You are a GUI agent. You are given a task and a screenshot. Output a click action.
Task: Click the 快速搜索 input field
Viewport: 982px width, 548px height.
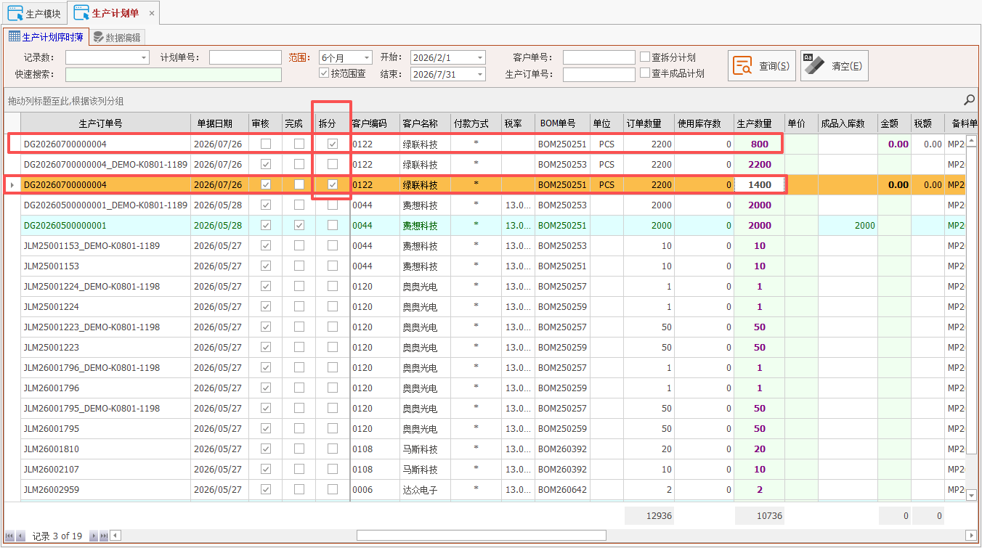pos(174,74)
